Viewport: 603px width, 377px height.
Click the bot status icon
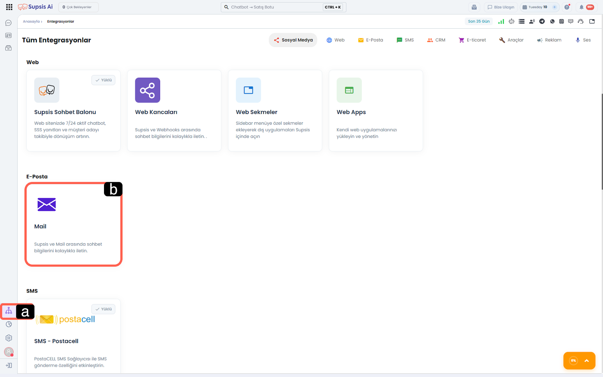pos(511,21)
